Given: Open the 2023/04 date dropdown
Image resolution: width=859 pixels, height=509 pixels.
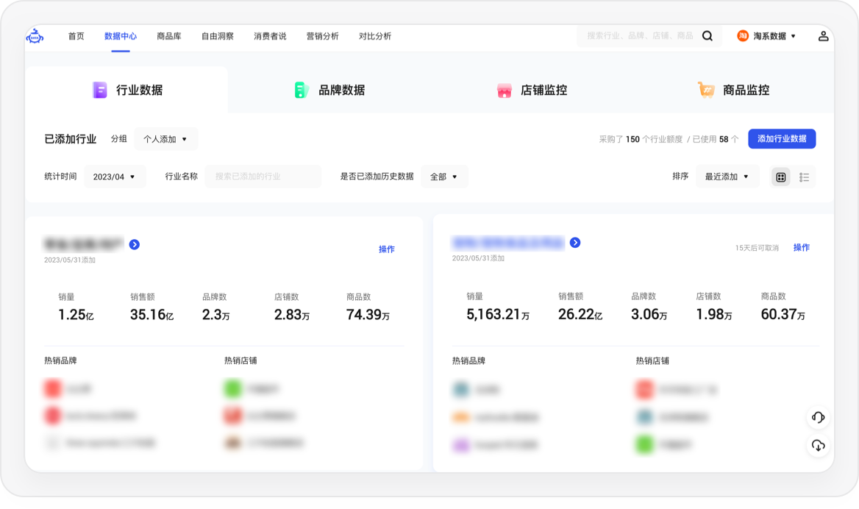Looking at the screenshot, I should click(x=115, y=177).
